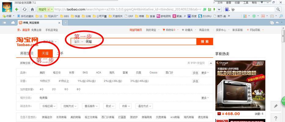Click the lightning speed mode icon in the address bar

click(214, 9)
